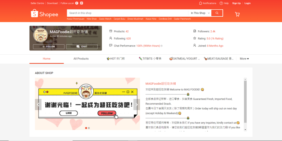This screenshot has width=282, height=141.
Task: Switch to the Home tab
Action: (47, 59)
